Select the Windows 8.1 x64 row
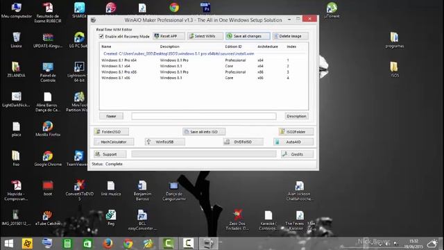This screenshot has width=444, height=250. (203, 66)
